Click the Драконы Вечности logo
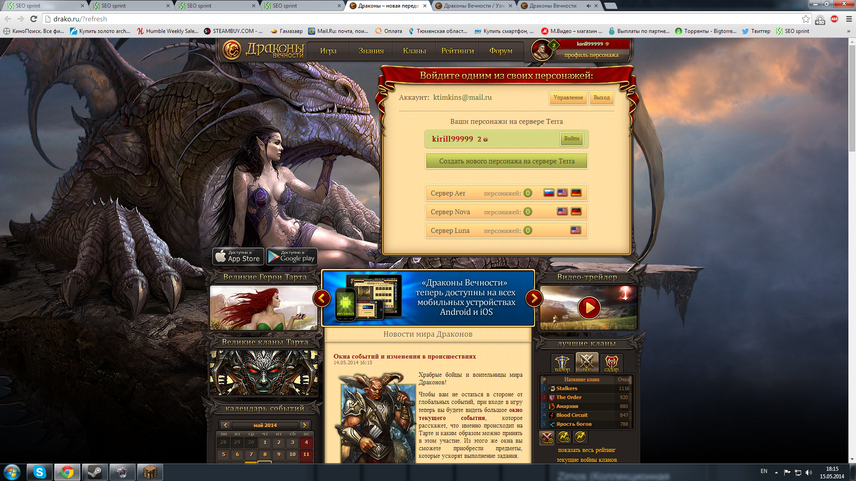Image resolution: width=856 pixels, height=481 pixels. 263,50
